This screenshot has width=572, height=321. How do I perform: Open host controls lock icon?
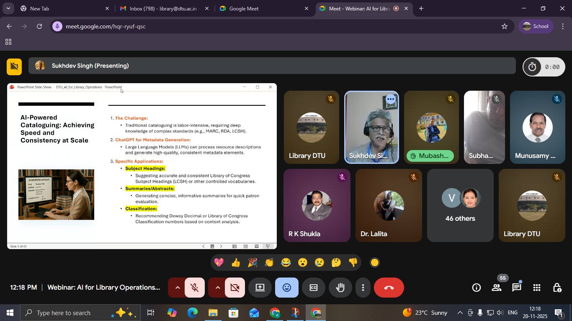click(557, 288)
